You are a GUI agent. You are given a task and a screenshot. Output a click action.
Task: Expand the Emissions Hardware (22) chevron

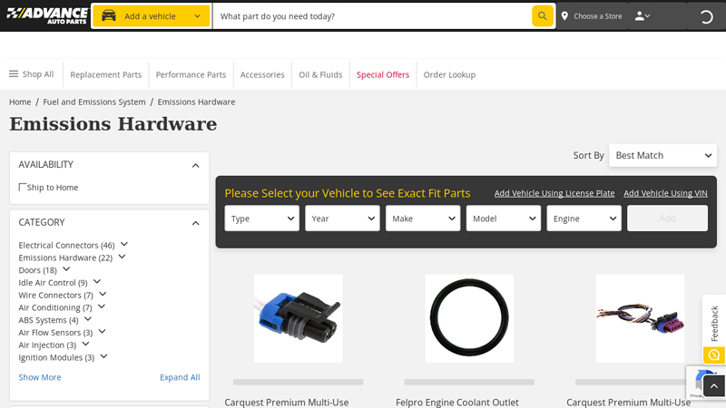point(122,257)
